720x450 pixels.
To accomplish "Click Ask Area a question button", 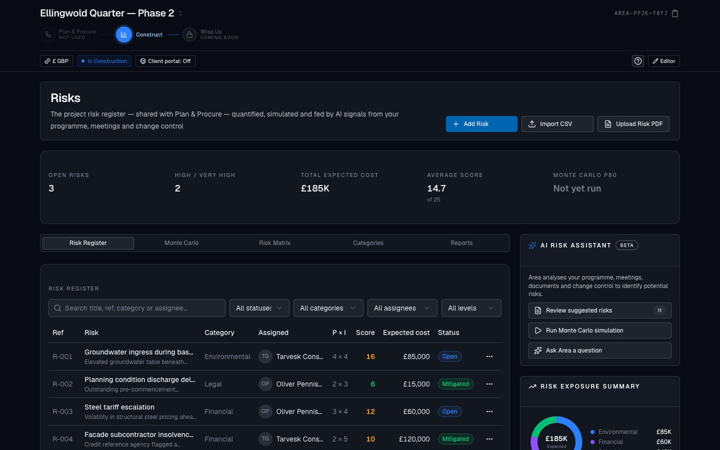I will [600, 350].
